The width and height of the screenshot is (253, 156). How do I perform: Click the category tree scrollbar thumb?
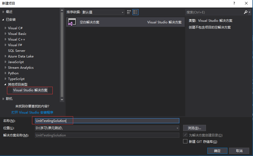point(62,55)
